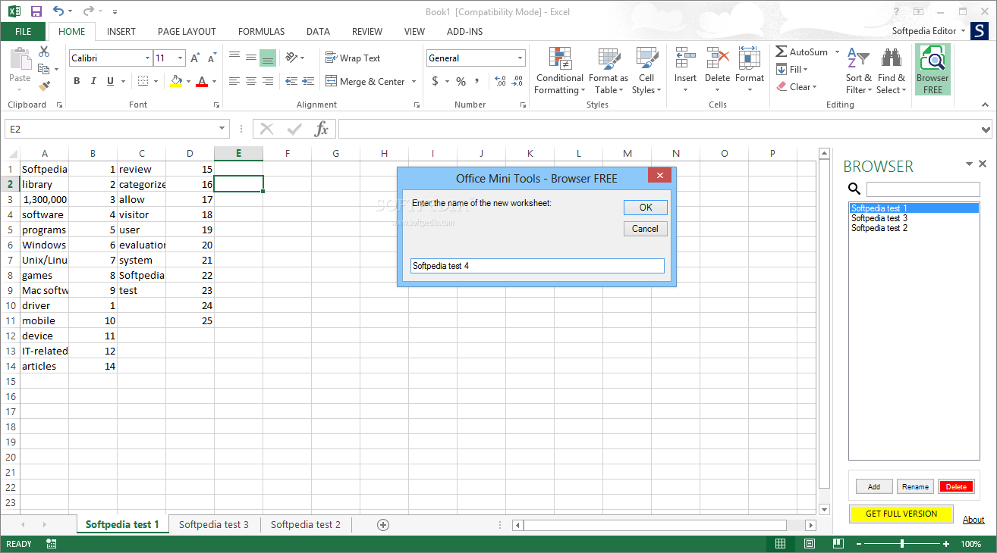Switch to the INSERT ribbon tab
This screenshot has height=553, width=997.
point(121,32)
